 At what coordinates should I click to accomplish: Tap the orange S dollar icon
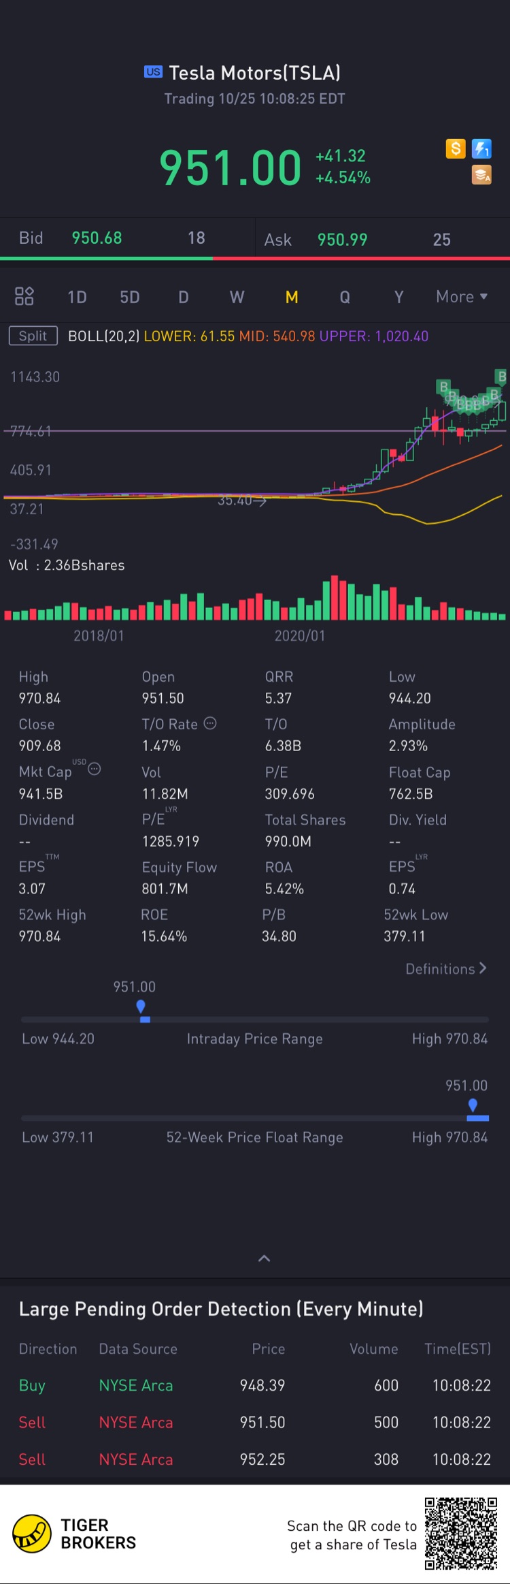point(456,148)
